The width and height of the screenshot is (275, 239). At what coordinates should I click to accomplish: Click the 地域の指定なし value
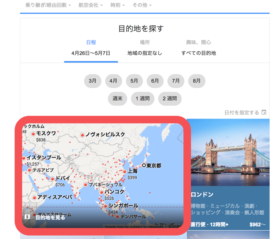(145, 53)
